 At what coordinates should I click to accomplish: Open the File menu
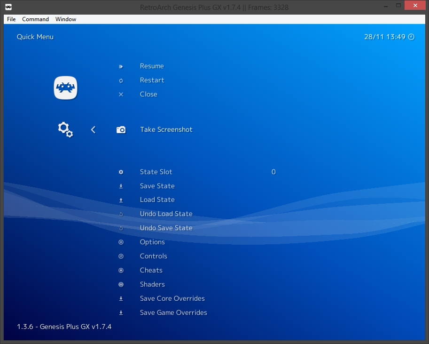(x=11, y=19)
